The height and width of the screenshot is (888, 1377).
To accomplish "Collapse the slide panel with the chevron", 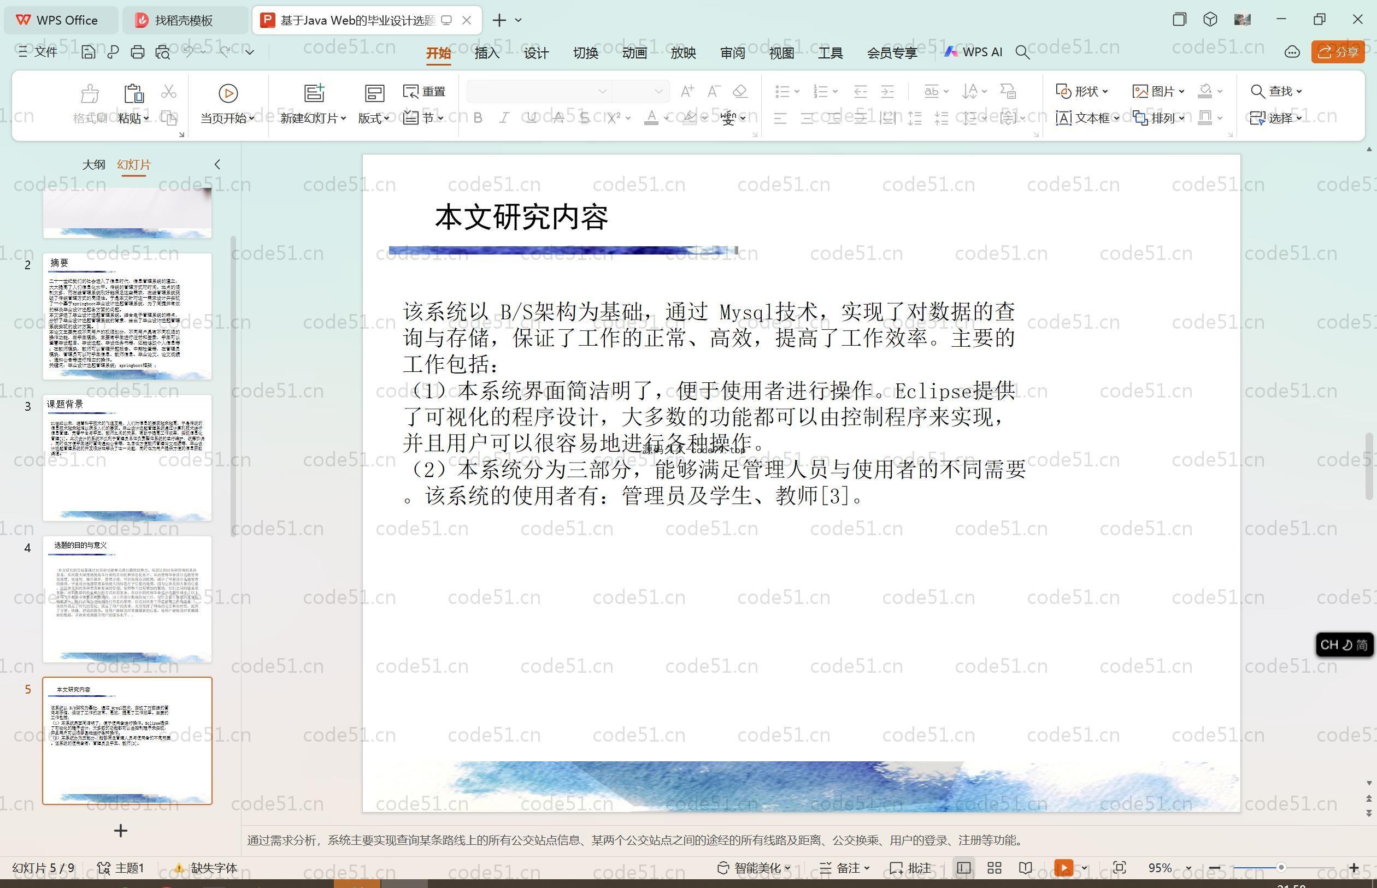I will pyautogui.click(x=217, y=164).
